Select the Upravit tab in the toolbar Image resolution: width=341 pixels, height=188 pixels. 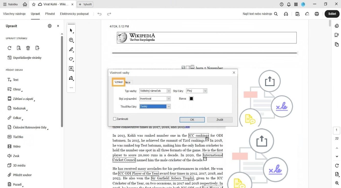pos(35,14)
